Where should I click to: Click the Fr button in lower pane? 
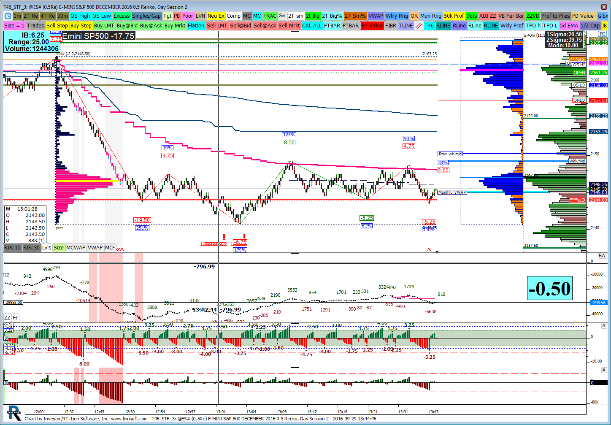pyautogui.click(x=15, y=317)
